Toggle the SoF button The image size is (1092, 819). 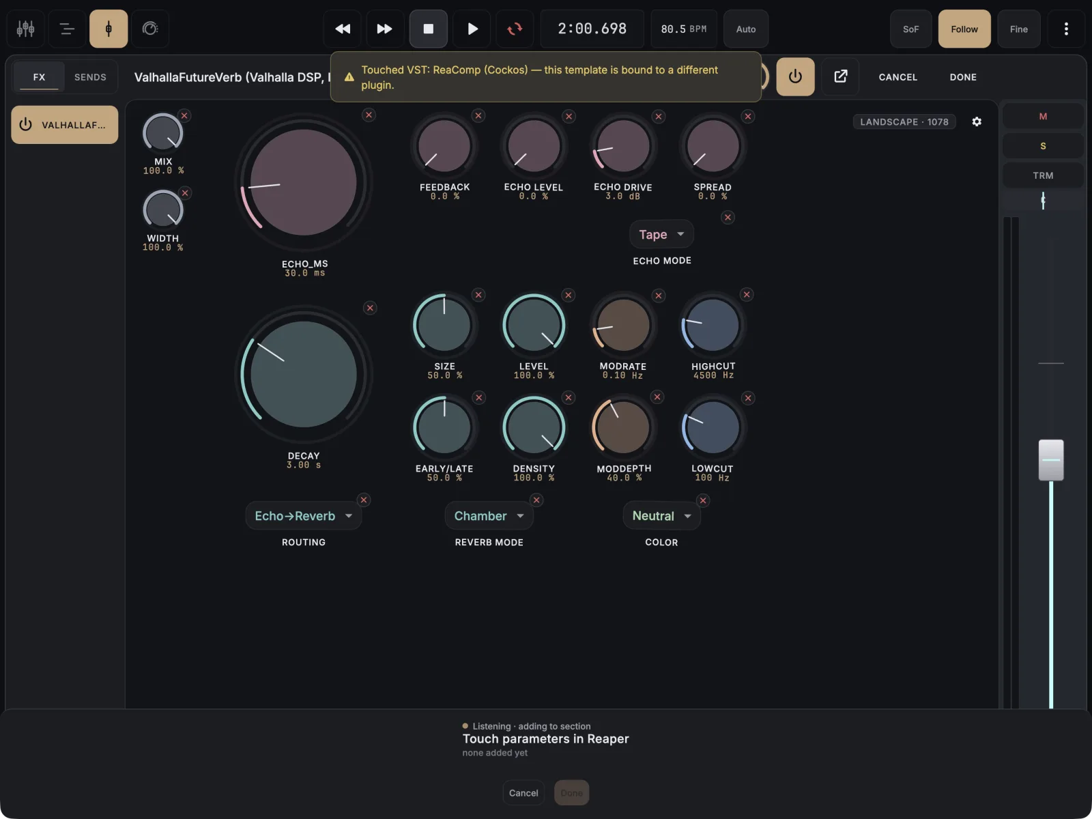coord(911,29)
